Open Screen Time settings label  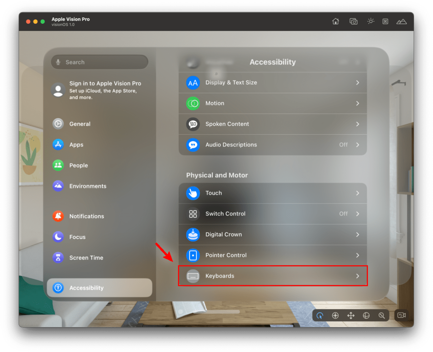pyautogui.click(x=86, y=258)
